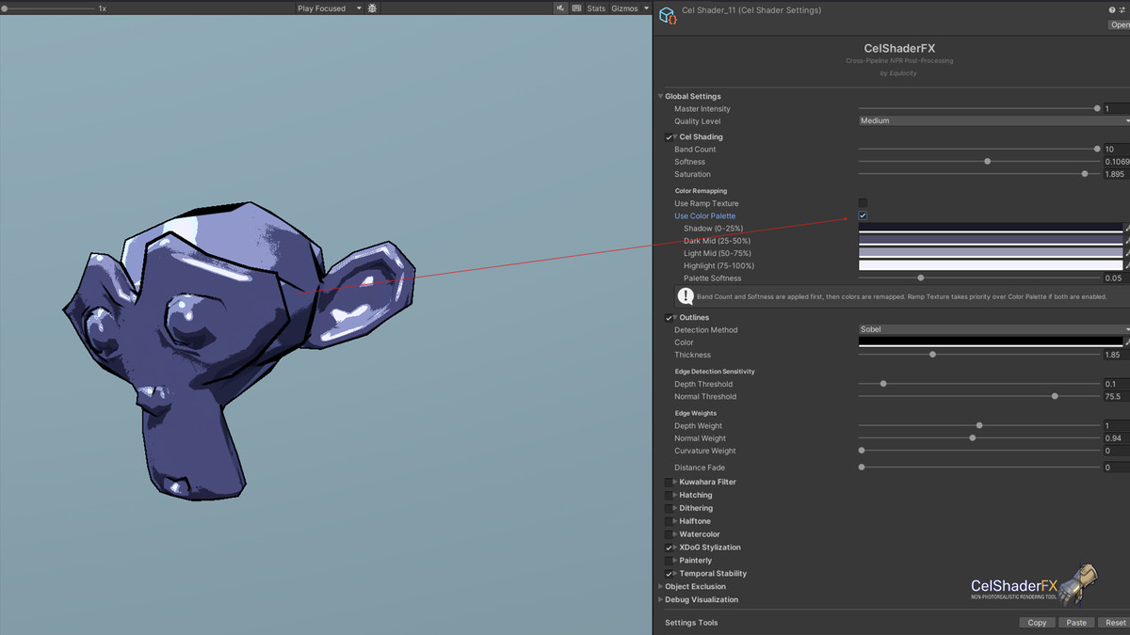Viewport: 1130px width, 635px height.
Task: Click the Normal Weight value field 0.94
Action: (x=1117, y=438)
